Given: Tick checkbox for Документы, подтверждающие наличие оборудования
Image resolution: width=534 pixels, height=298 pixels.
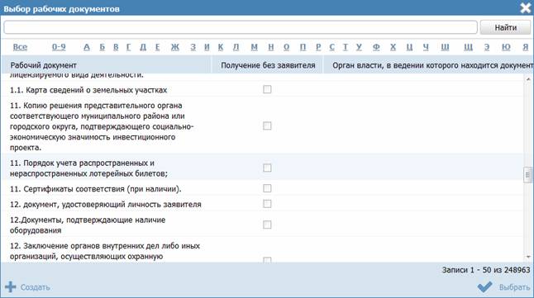Looking at the screenshot, I should [x=267, y=225].
